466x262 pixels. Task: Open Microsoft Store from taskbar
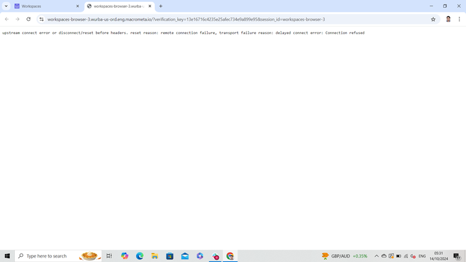point(170,256)
